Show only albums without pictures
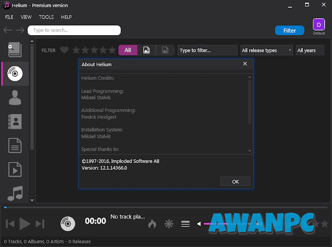This screenshot has height=247, width=332. [165, 50]
